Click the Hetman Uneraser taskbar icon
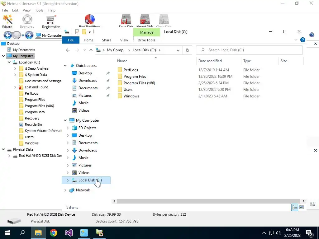Image resolution: width=319 pixels, height=239 pixels. [x=99, y=233]
